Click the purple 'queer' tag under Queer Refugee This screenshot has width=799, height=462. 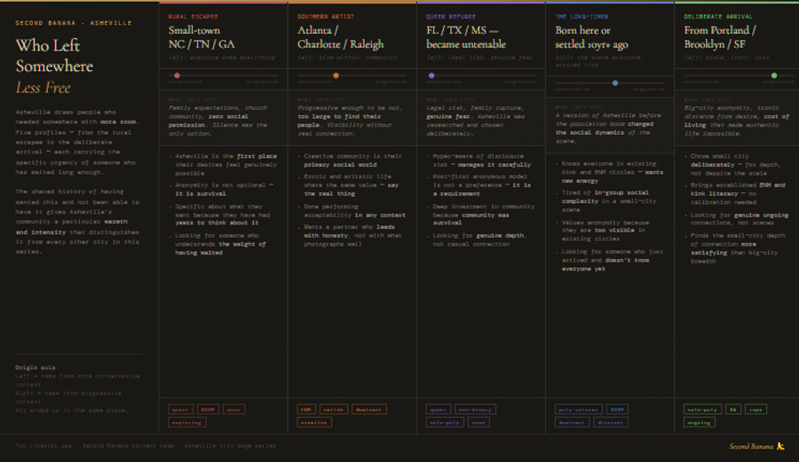[439, 409]
